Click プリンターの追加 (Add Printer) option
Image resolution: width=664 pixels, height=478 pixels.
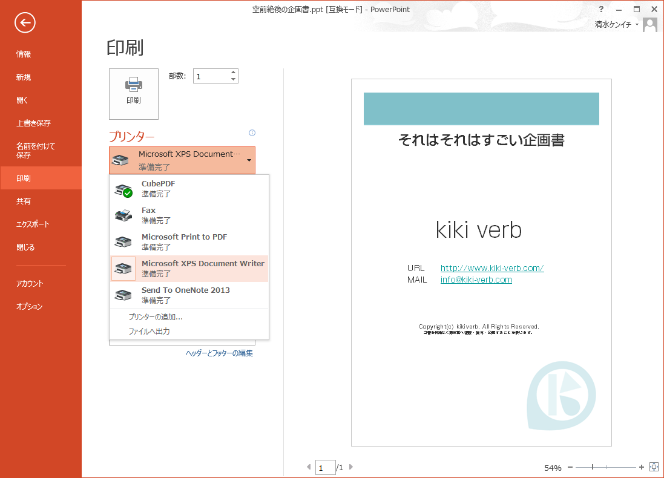point(156,316)
